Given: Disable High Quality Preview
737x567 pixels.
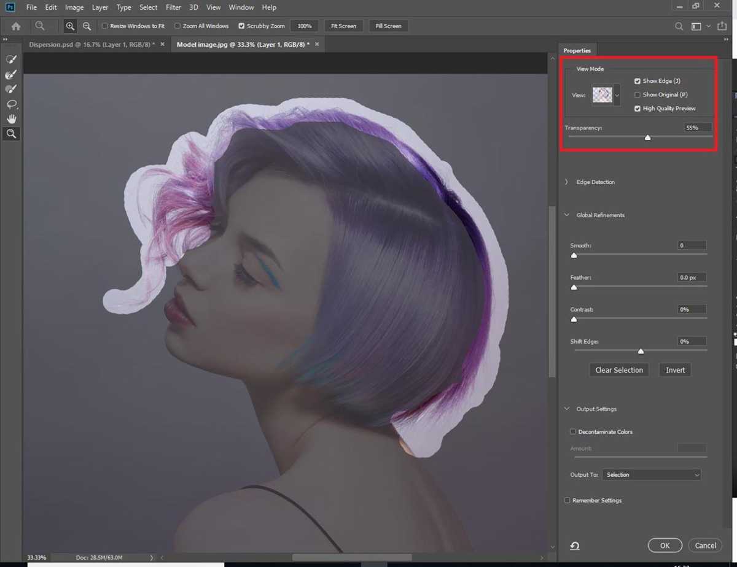Looking at the screenshot, I should [x=638, y=108].
